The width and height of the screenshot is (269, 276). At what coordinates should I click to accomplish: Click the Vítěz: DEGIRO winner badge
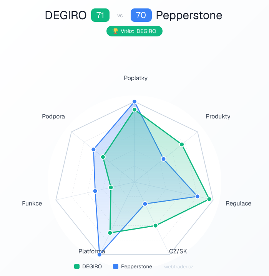134,31
